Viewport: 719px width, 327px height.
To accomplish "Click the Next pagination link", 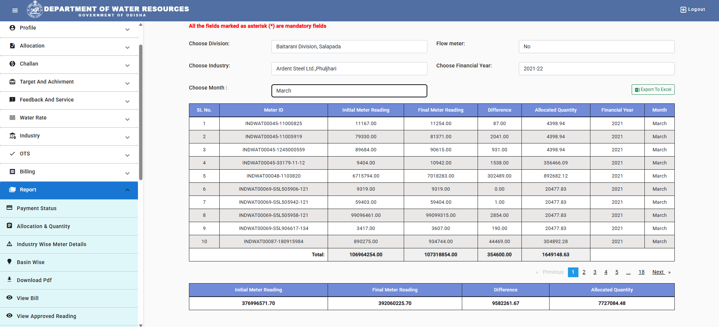I will (x=661, y=272).
